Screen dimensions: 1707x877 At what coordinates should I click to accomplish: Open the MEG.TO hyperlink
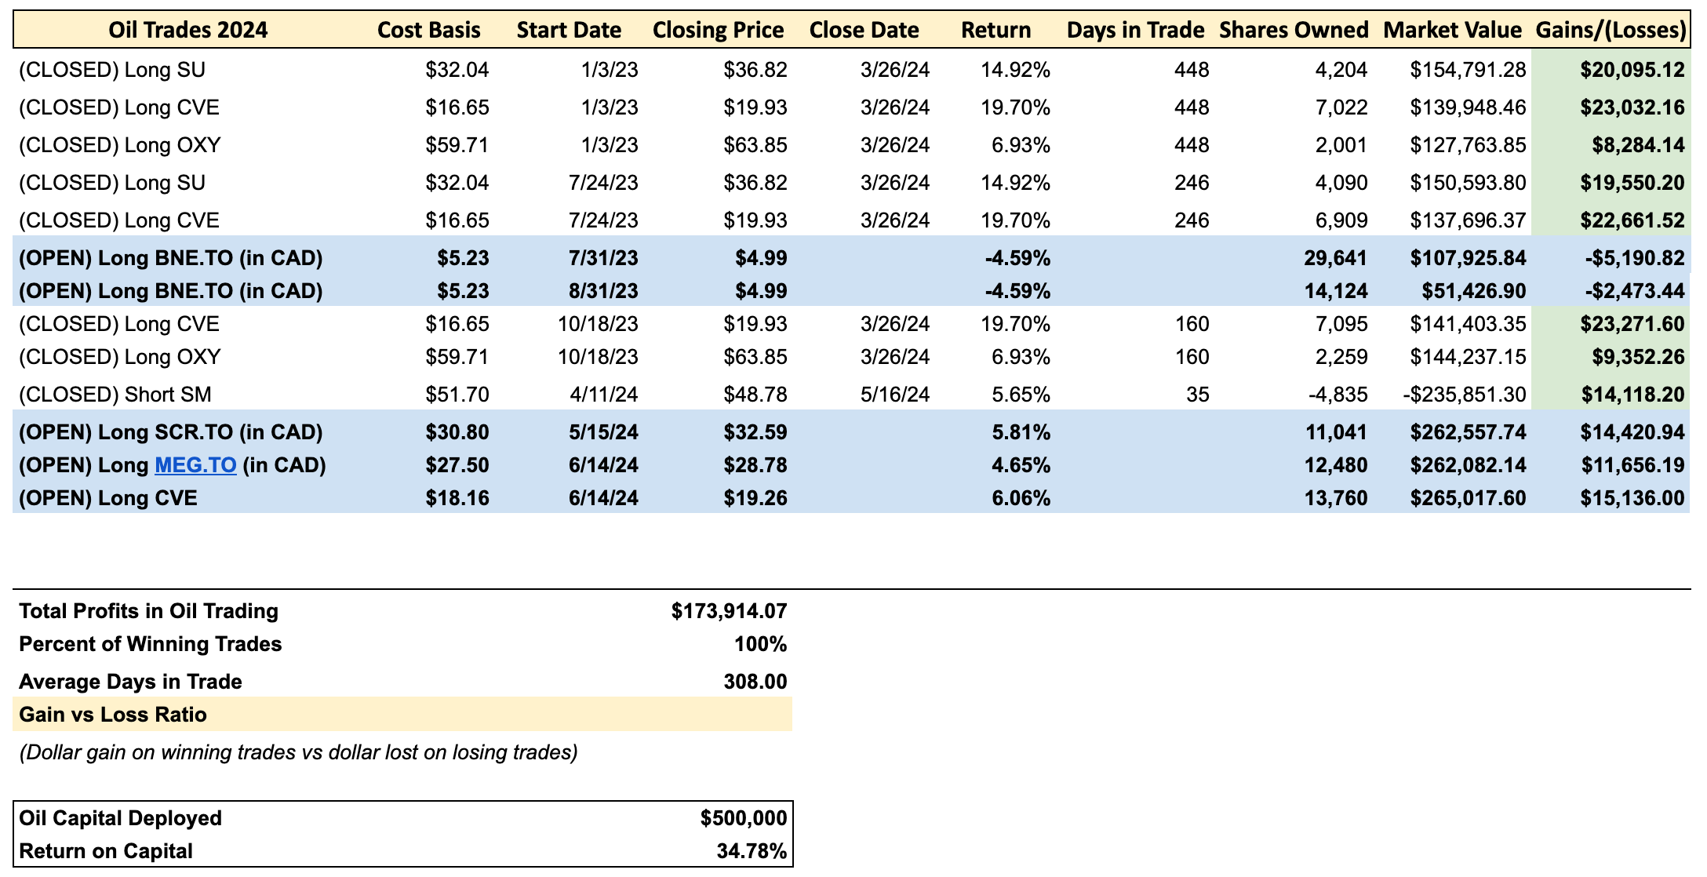[195, 465]
